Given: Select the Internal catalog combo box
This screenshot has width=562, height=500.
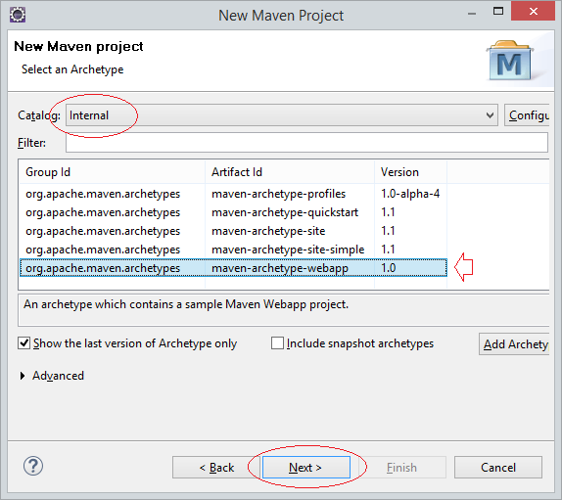Looking at the screenshot, I should pos(282,115).
